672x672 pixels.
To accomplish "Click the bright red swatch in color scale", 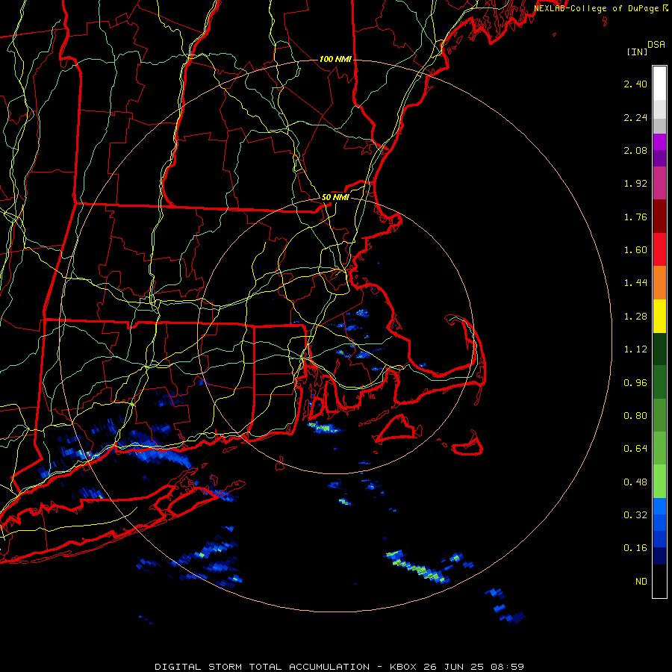I will (x=659, y=250).
